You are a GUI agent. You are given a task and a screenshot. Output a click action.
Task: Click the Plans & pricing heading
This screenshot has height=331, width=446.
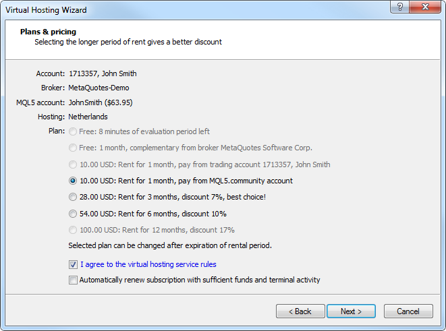click(x=48, y=32)
